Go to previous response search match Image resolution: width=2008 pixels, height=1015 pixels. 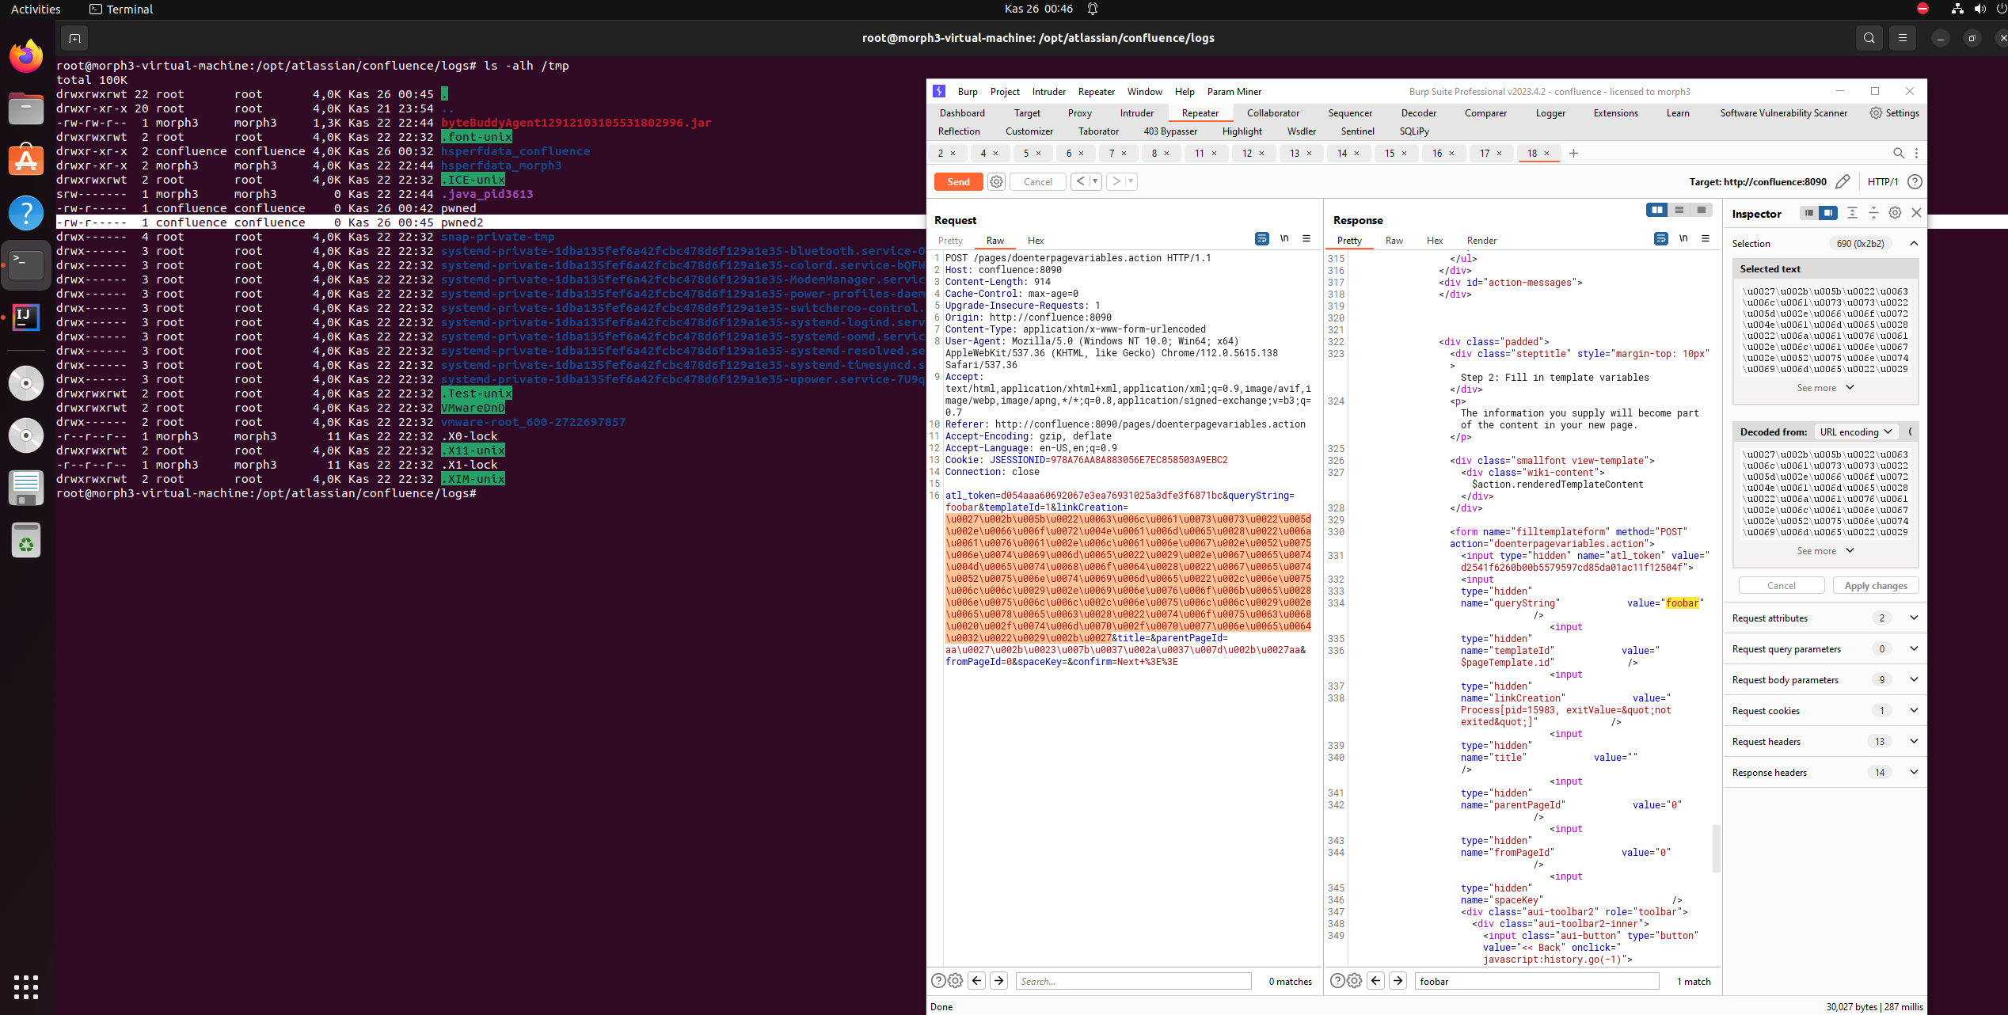[1376, 981]
